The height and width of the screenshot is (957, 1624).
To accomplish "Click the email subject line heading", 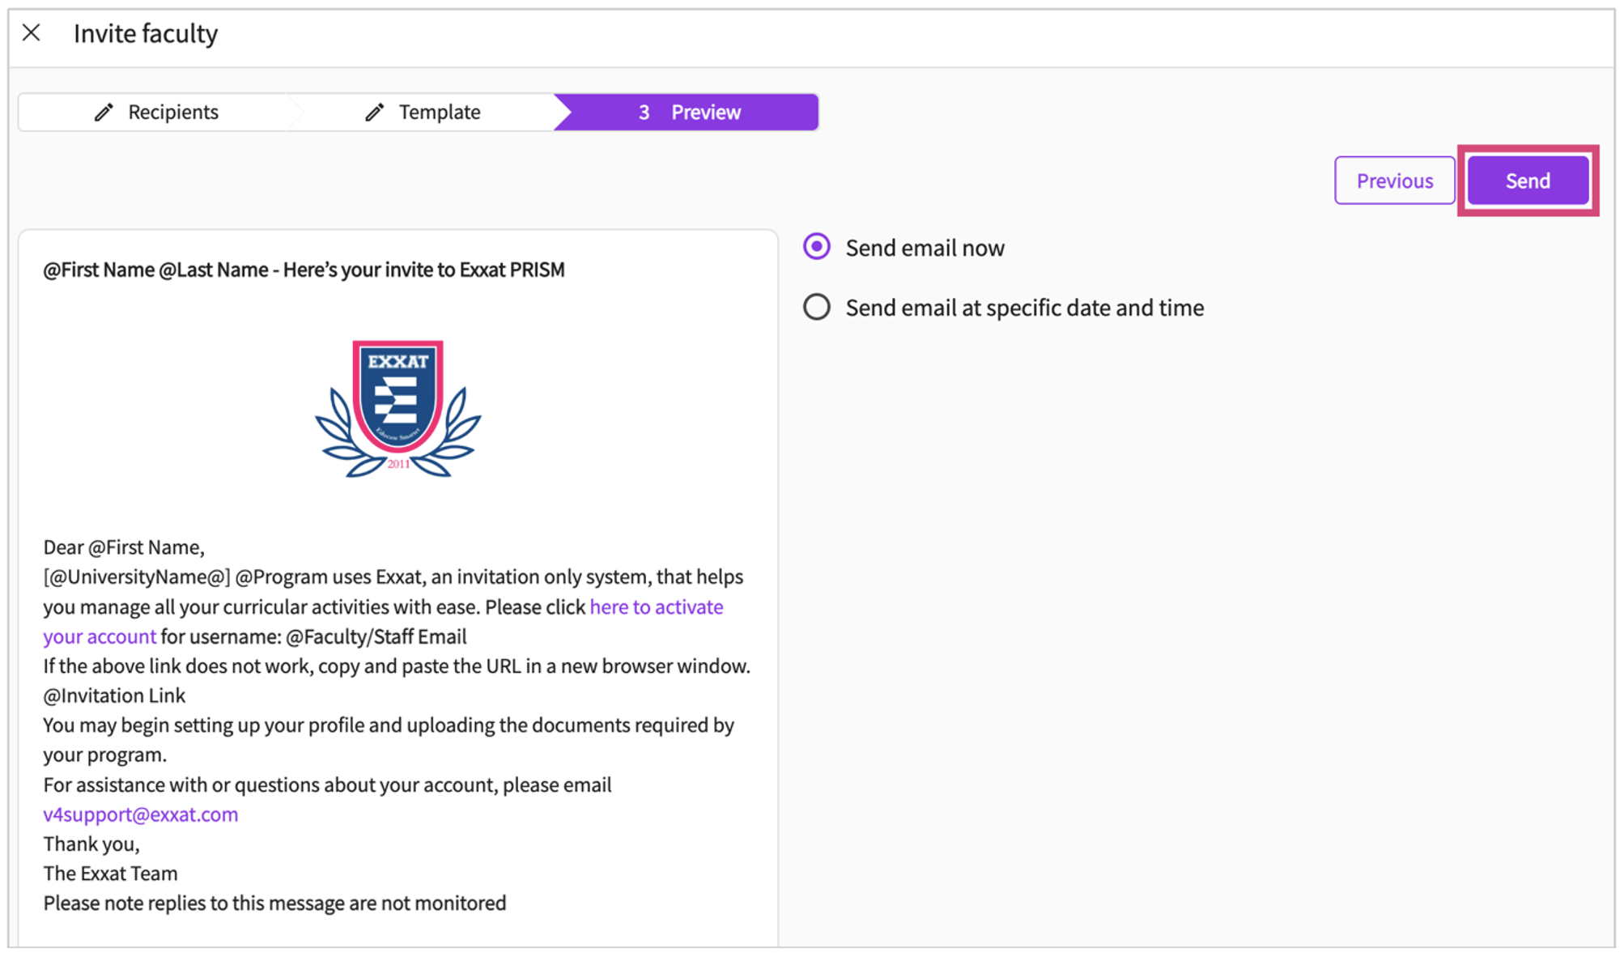I will (x=304, y=270).
